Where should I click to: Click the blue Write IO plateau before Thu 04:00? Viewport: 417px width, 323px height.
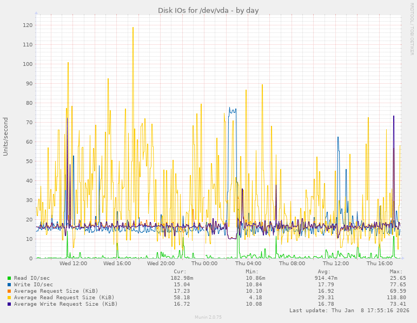click(232, 111)
